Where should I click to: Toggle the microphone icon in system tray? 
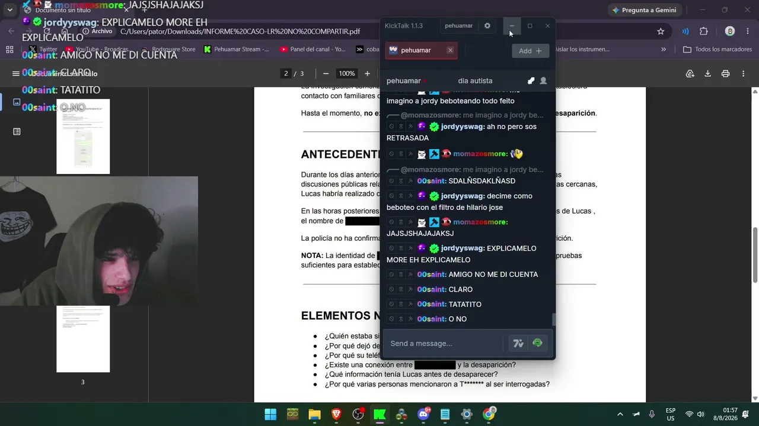coord(652,414)
